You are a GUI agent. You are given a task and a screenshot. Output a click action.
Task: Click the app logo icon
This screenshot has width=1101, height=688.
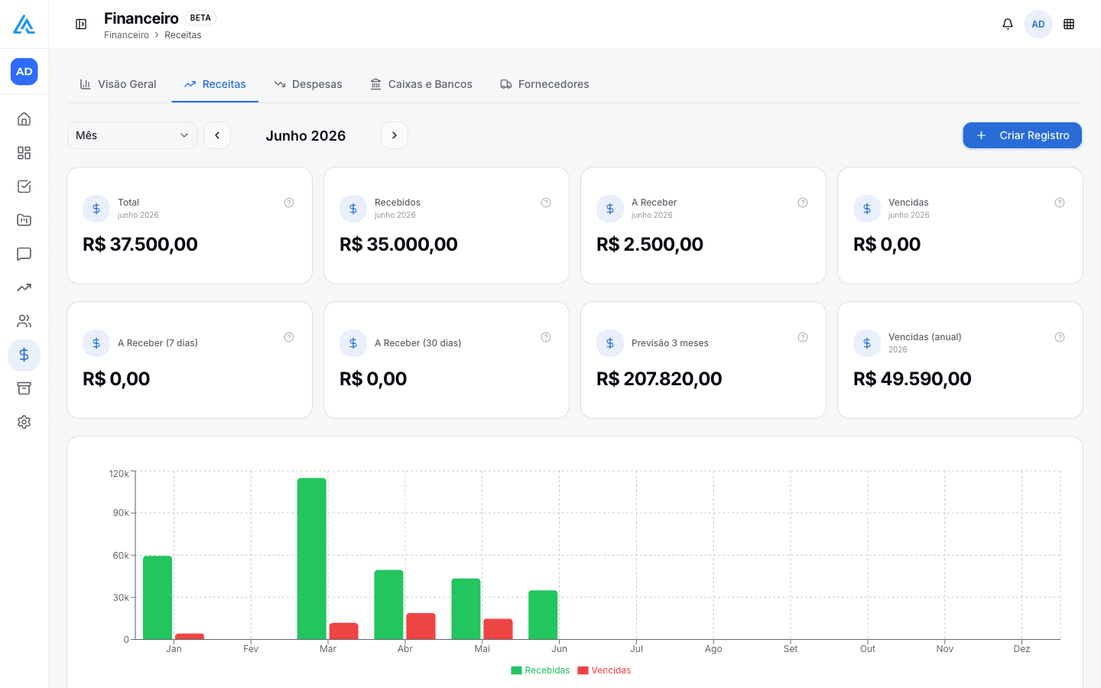[24, 24]
